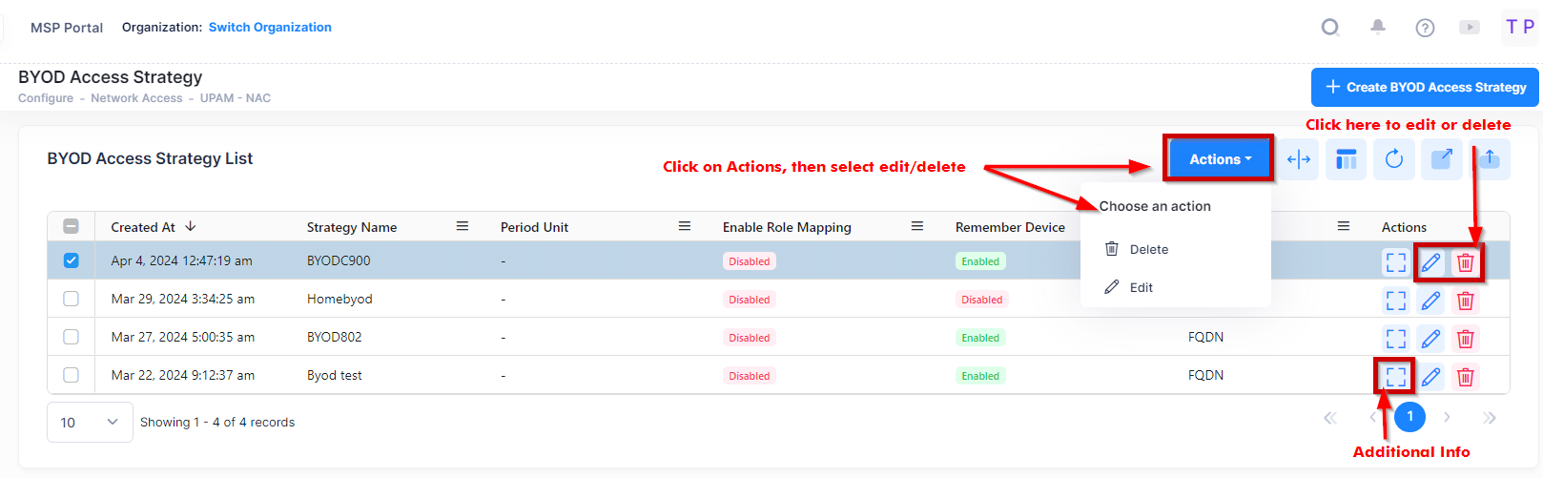The image size is (1543, 478).
Task: Open the help question mark icon
Action: point(1425,28)
